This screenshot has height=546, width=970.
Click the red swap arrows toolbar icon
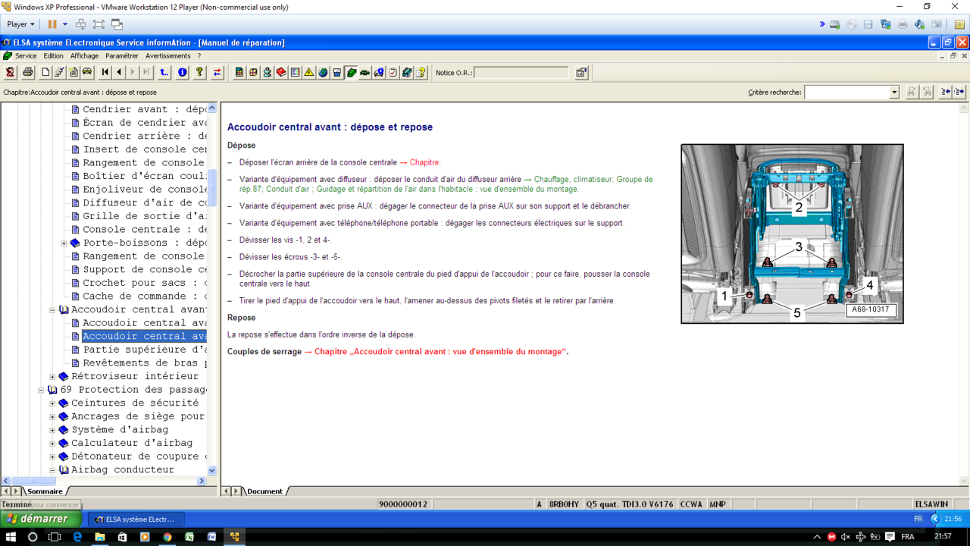point(217,72)
